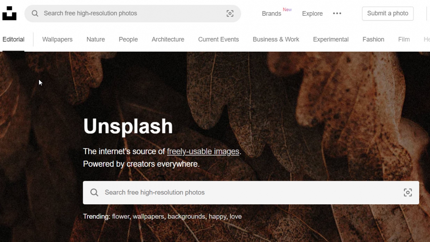Click the magnifying glass in the top search bar
The width and height of the screenshot is (430, 242).
pos(35,13)
